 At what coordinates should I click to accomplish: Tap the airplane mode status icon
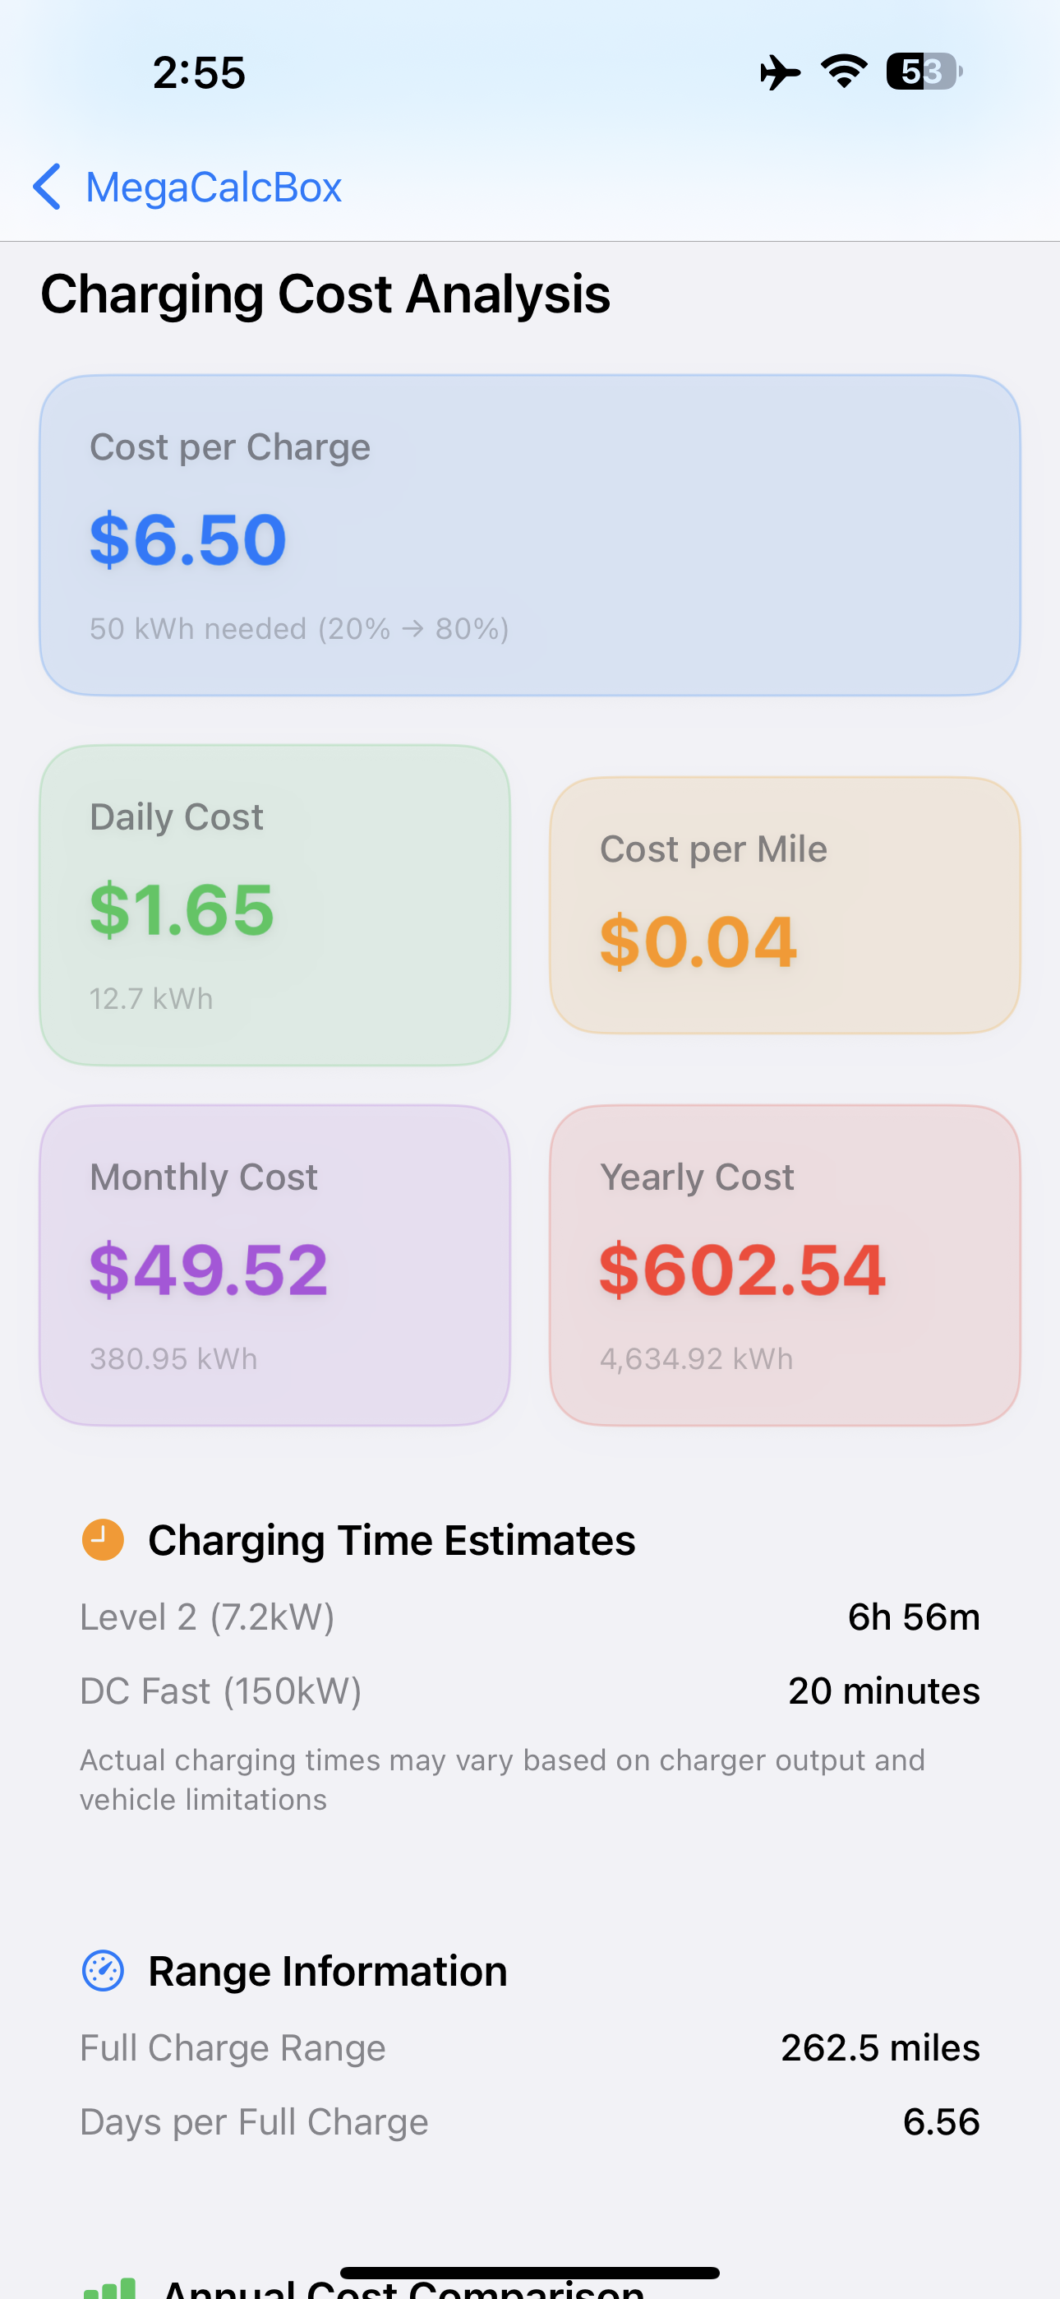coord(780,72)
